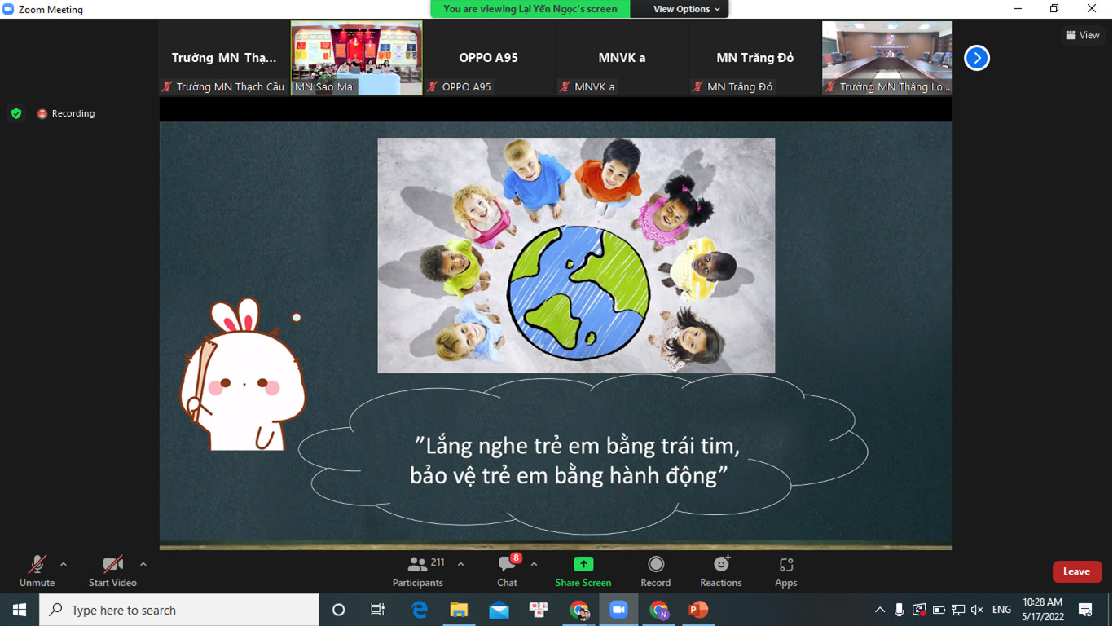Open the Participants panel
The image size is (1113, 626).
coord(418,571)
